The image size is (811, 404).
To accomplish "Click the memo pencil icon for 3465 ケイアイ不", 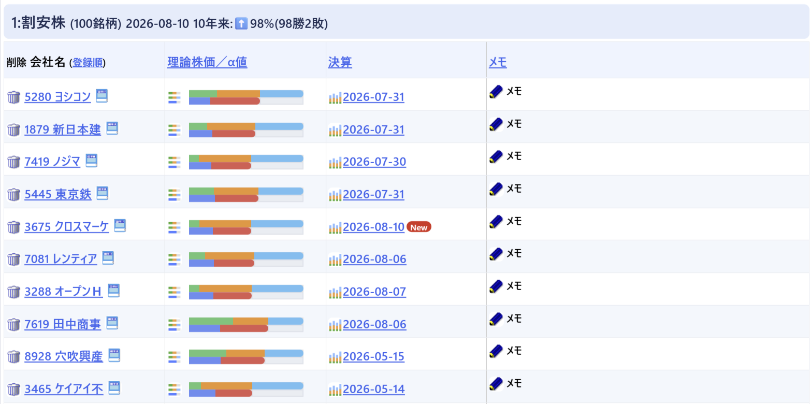I will [496, 384].
